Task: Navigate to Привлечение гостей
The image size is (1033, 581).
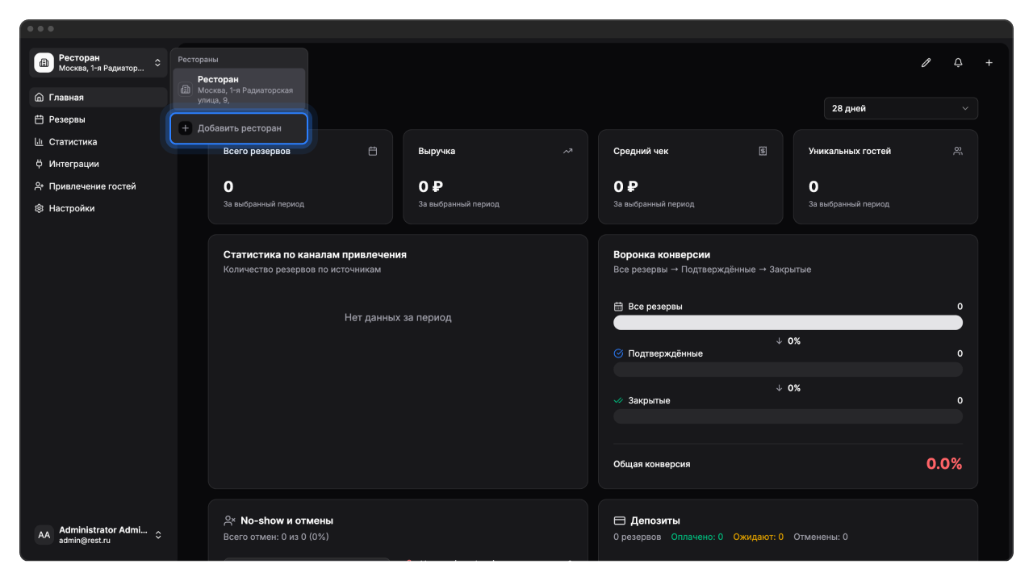Action: [92, 186]
